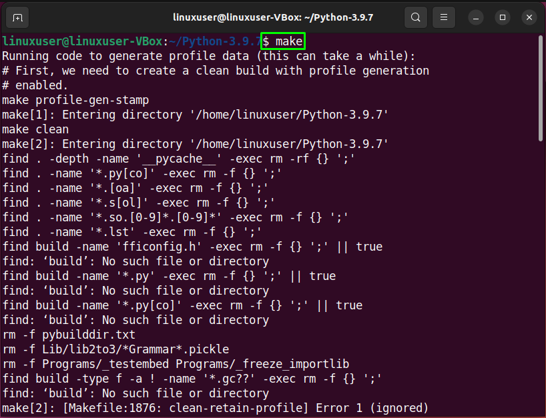The image size is (546, 418).
Task: Click the 'Running code to generate profile data' line
Action: click(208, 56)
